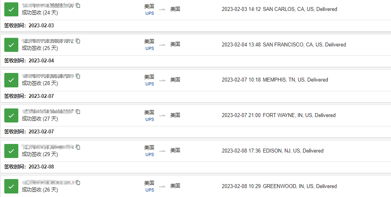Click the green checkmark for the Greenwood shipment
This screenshot has width=391, height=197.
click(11, 186)
